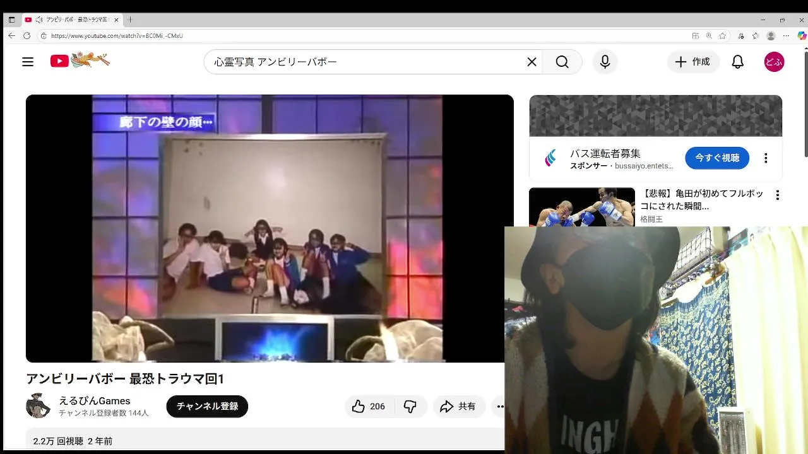Viewport: 808px width, 454px height.
Task: Open the browser media control icon
Action: 741,36
